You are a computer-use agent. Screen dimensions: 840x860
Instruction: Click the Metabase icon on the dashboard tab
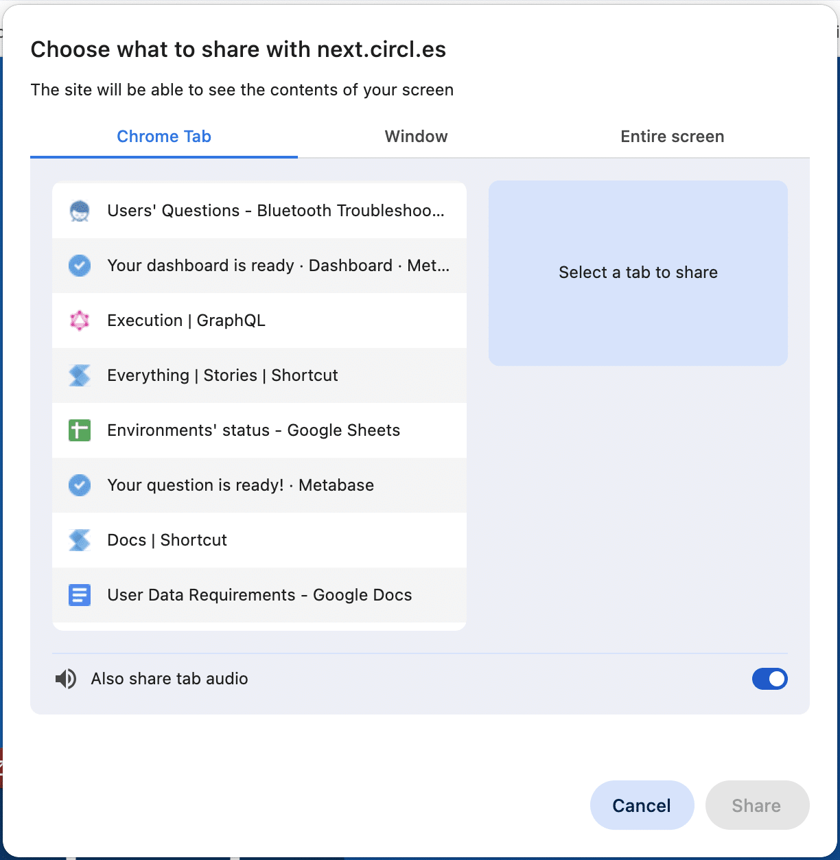[80, 266]
